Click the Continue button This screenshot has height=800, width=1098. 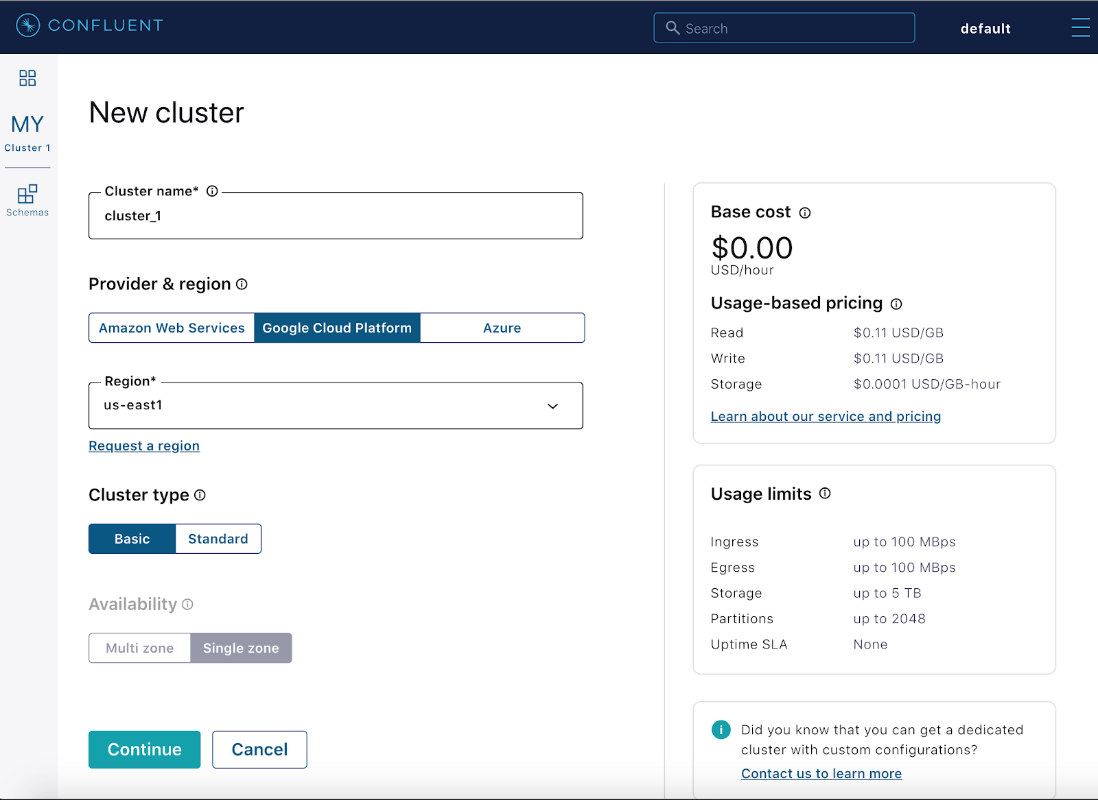point(144,749)
